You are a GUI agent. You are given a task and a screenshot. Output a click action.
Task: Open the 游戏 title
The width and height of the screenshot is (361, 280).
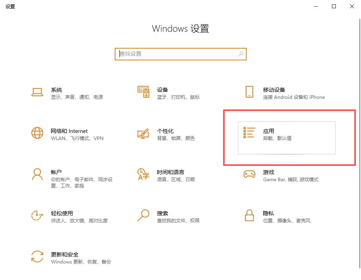tap(268, 172)
